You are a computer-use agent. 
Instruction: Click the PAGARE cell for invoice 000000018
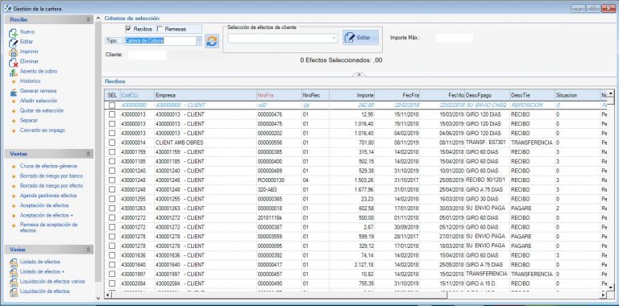[532, 209]
